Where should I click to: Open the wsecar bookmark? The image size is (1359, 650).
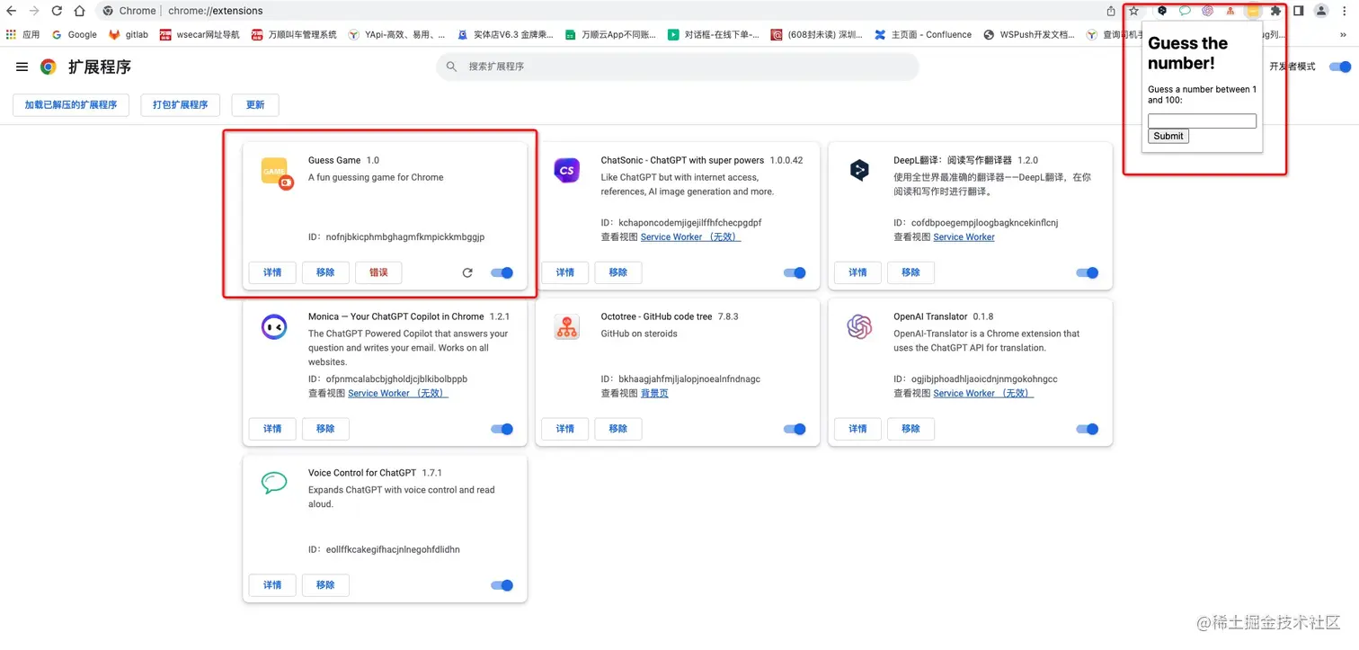pyautogui.click(x=200, y=34)
